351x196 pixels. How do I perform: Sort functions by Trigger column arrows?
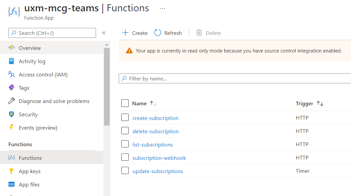point(320,104)
